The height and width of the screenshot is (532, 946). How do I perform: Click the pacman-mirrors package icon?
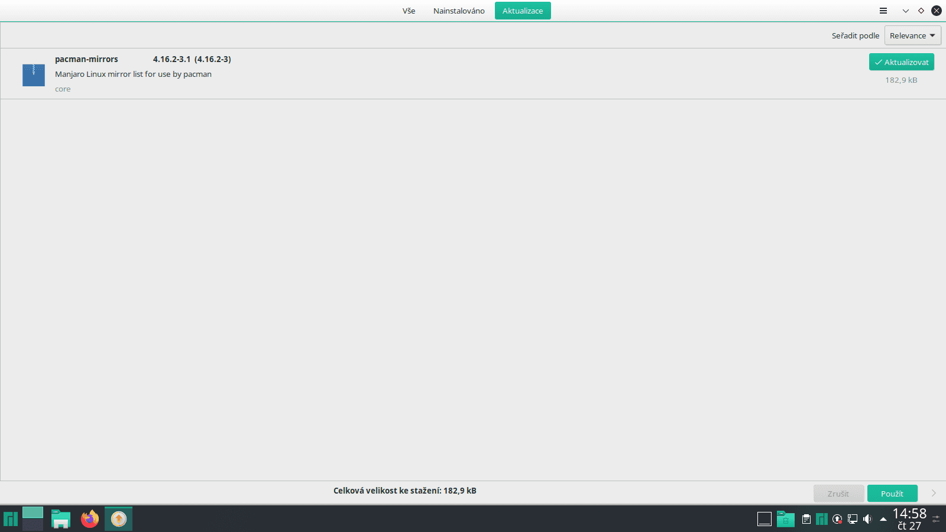click(x=33, y=75)
